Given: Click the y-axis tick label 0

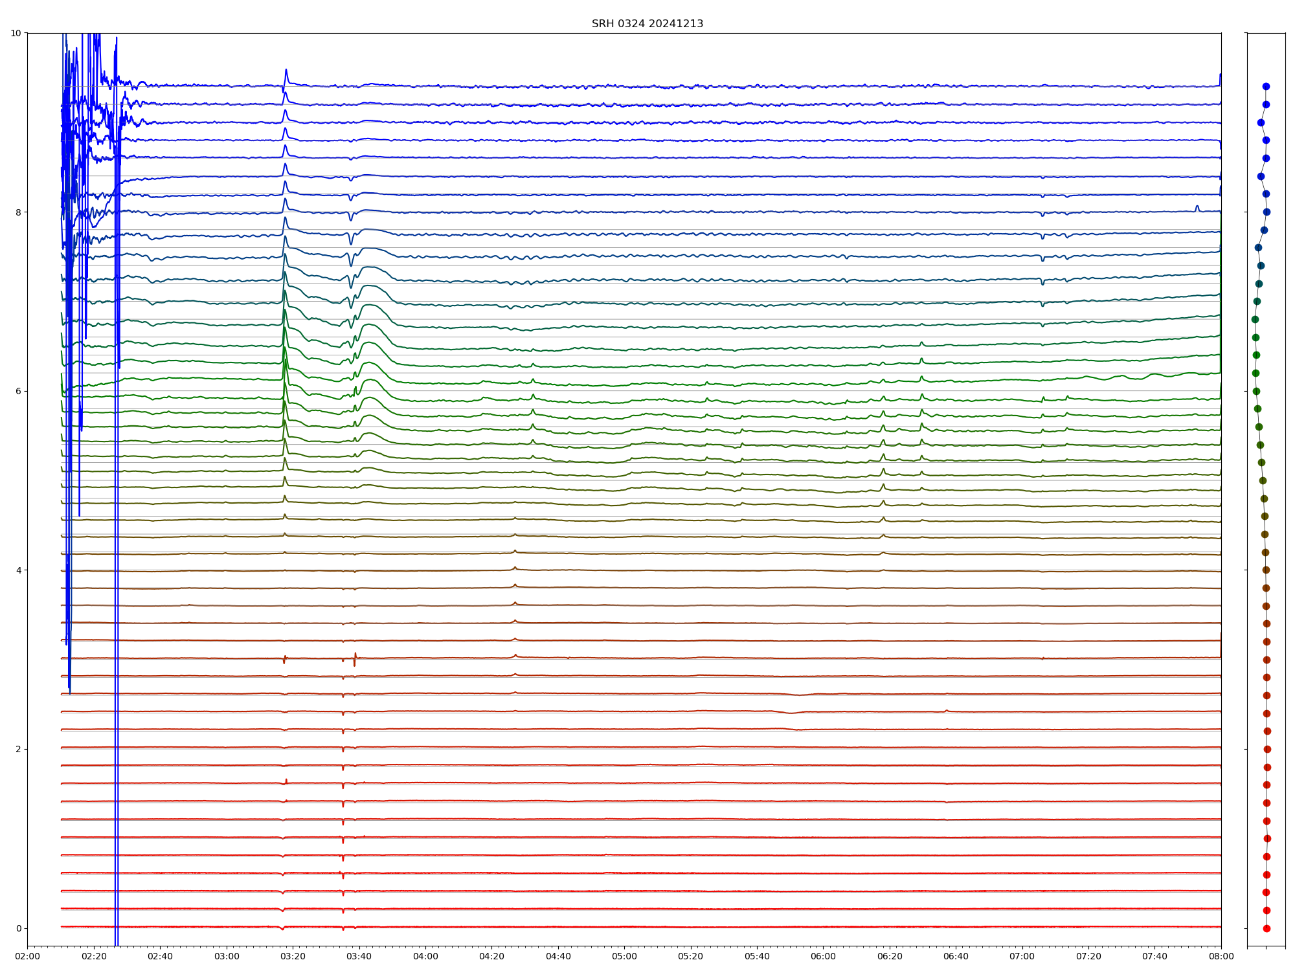Looking at the screenshot, I should 18,928.
